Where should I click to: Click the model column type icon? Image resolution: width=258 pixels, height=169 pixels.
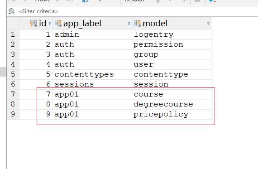point(138,24)
